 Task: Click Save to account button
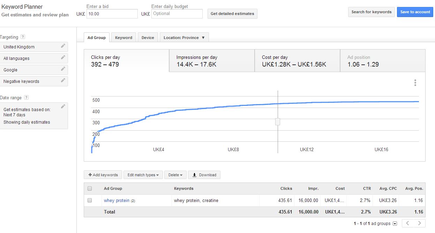tap(415, 12)
